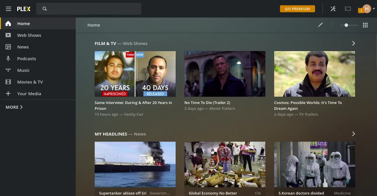Open the notification badge showing 3
This screenshot has height=196, width=377.
click(x=361, y=11)
